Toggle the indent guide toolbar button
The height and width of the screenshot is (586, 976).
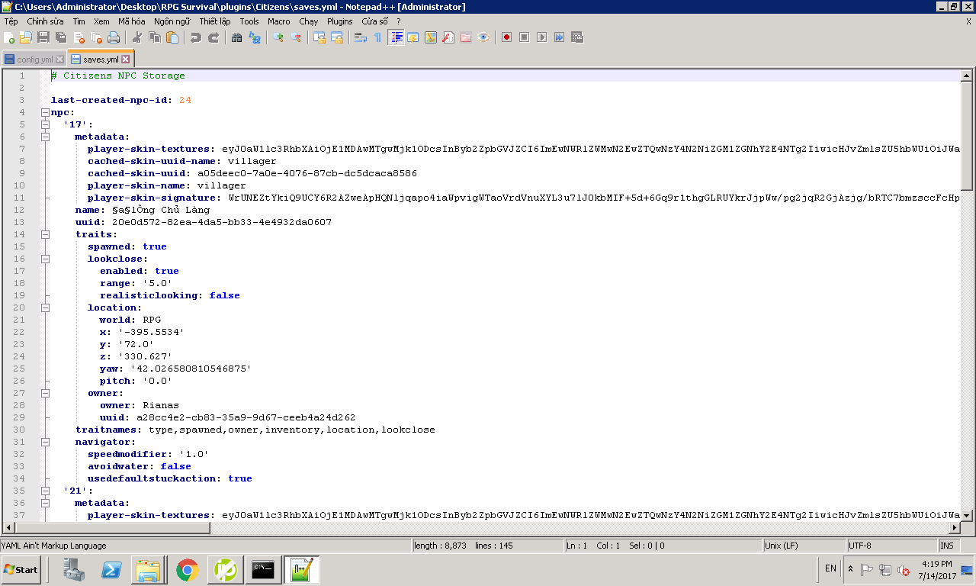396,37
